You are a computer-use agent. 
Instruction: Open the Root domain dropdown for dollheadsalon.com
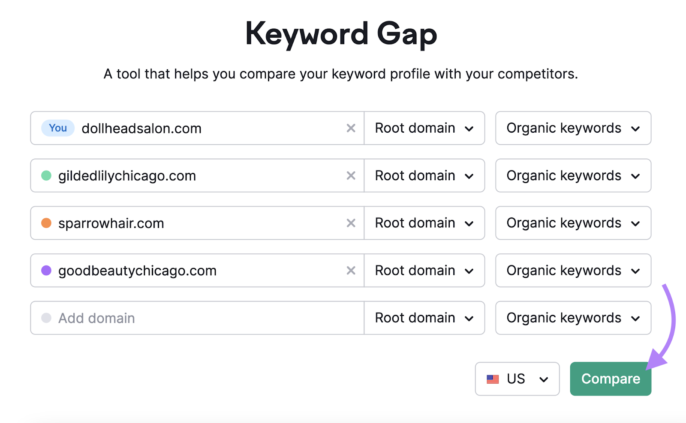click(x=424, y=128)
